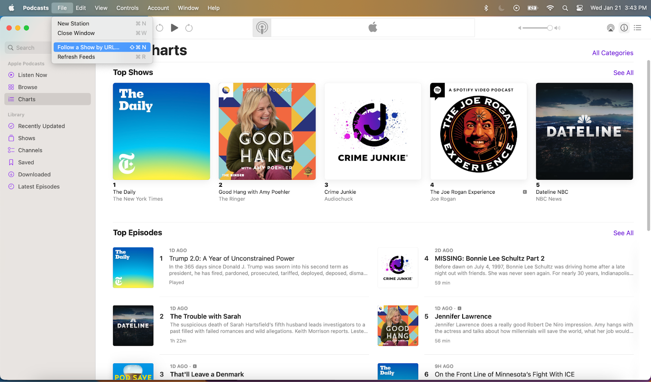
Task: Click Dateline artwork beside The Trouble with Sarah
Action: click(x=133, y=325)
